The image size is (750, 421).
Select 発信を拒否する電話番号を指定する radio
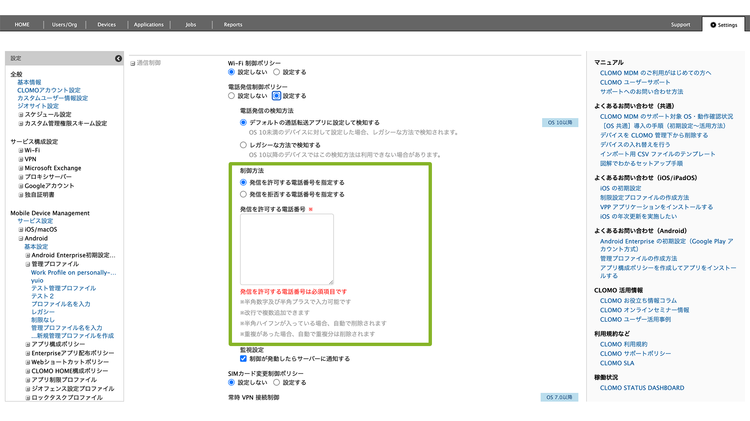[243, 195]
